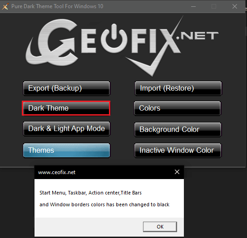Click the "Start Menu, Taskbar" message line
The height and width of the screenshot is (238, 247).
point(90,193)
